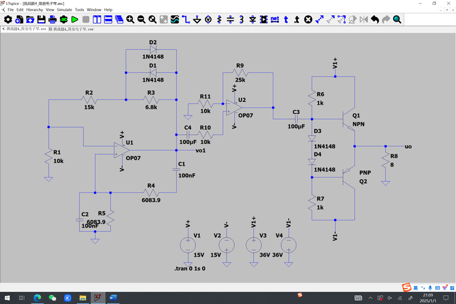Select the Capacitor component tool
This screenshot has height=304, width=456.
coord(230,19)
